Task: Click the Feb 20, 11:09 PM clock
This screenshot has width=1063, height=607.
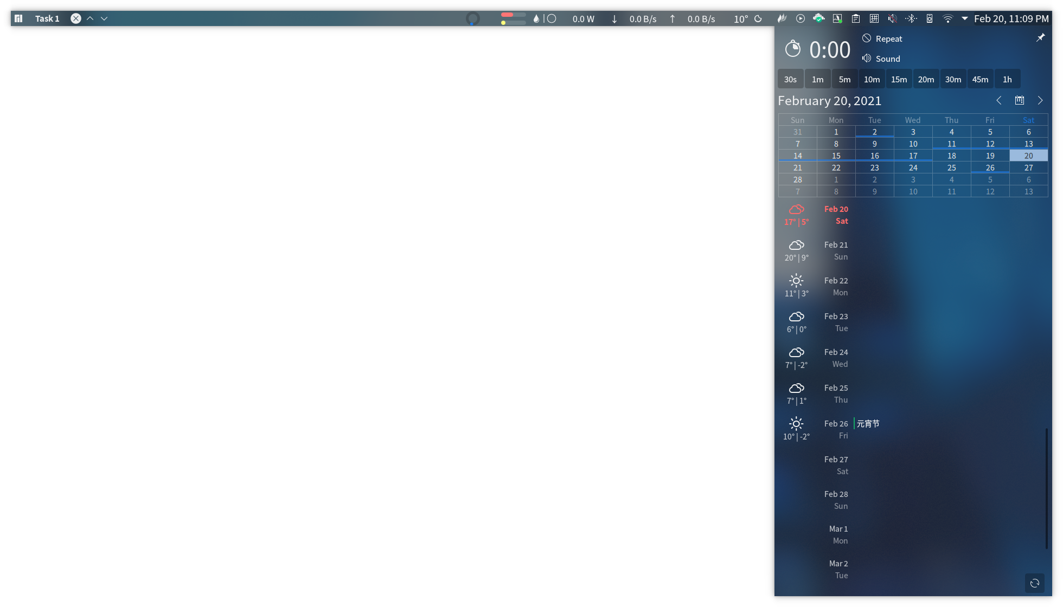Action: [1011, 18]
